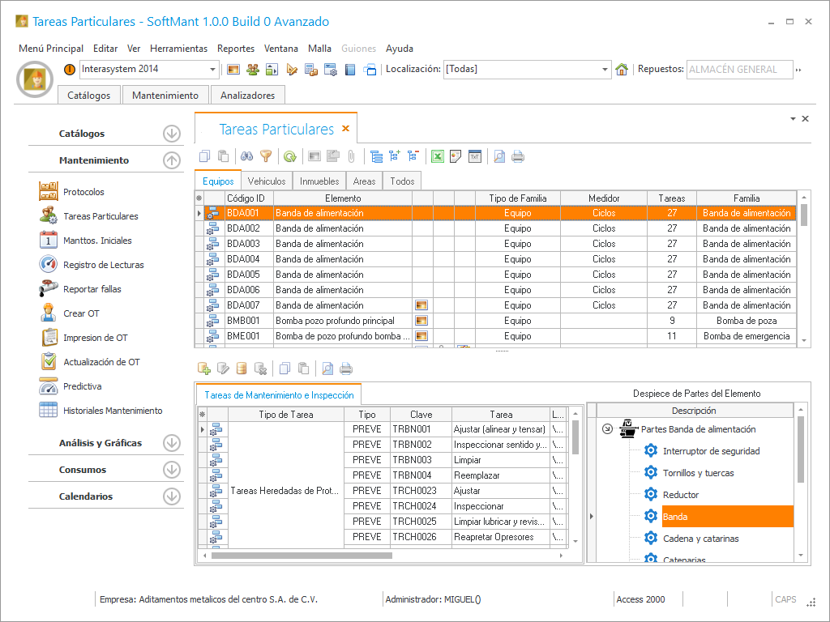Click the printer icon in upper toolbar
830x622 pixels.
518,157
